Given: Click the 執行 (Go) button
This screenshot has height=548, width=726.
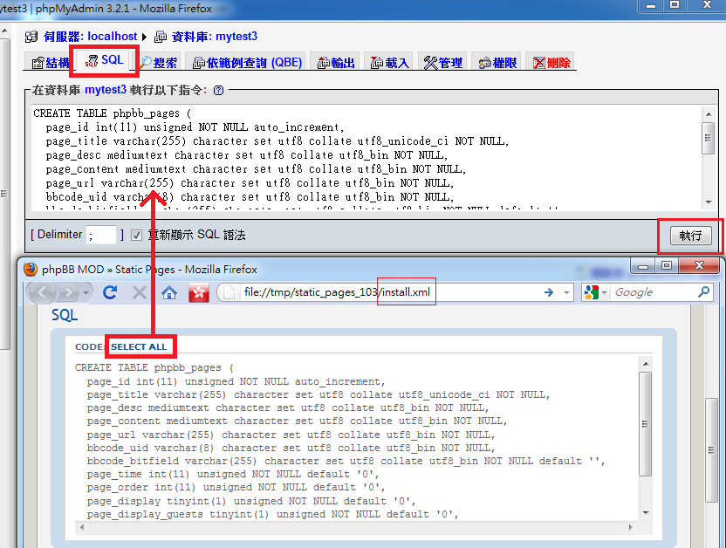Looking at the screenshot, I should point(690,236).
